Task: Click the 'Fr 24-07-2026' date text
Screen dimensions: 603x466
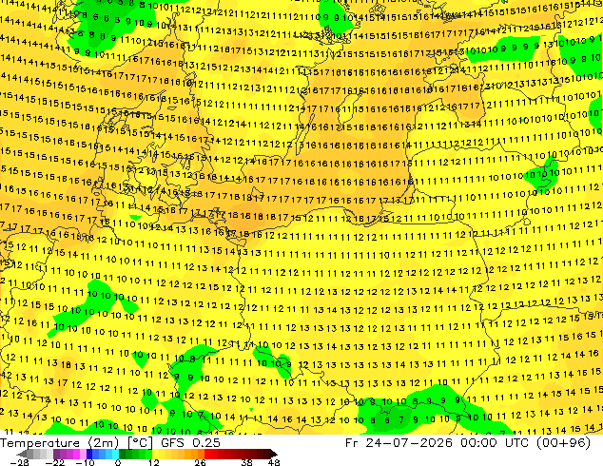Action: (399, 443)
